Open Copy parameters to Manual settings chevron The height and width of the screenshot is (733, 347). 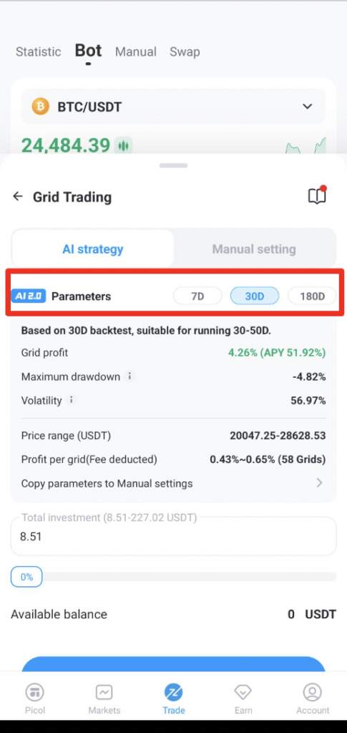[319, 483]
